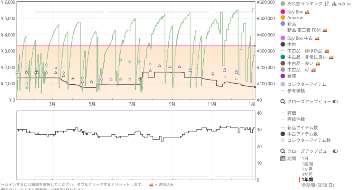Toggle the クローズアップビュー switch above 期間
The height and width of the screenshot is (190, 354).
click(335, 151)
